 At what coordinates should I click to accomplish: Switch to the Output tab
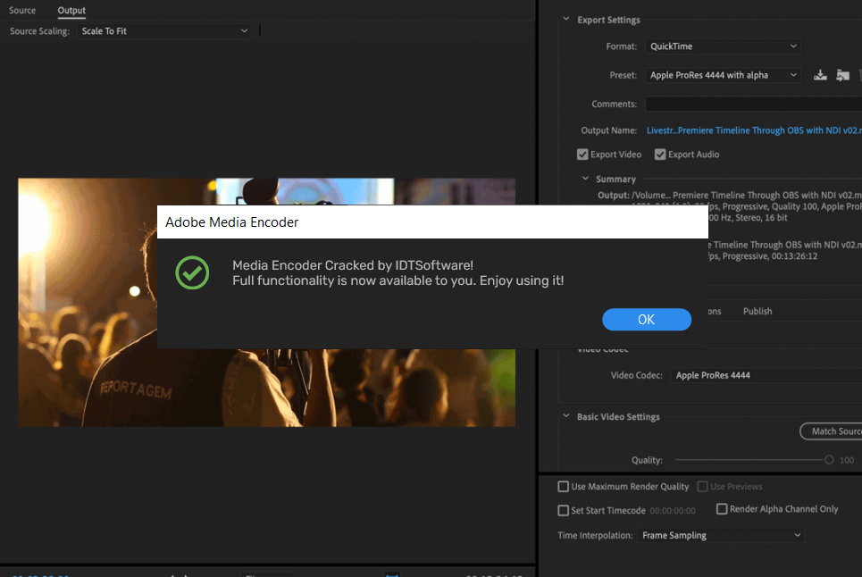(71, 11)
